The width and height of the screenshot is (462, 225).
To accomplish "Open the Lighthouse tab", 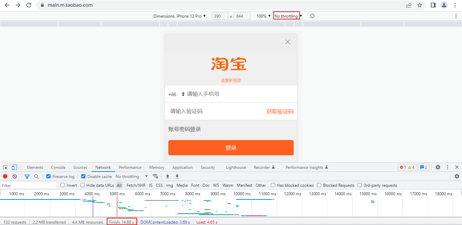I will (x=236, y=167).
